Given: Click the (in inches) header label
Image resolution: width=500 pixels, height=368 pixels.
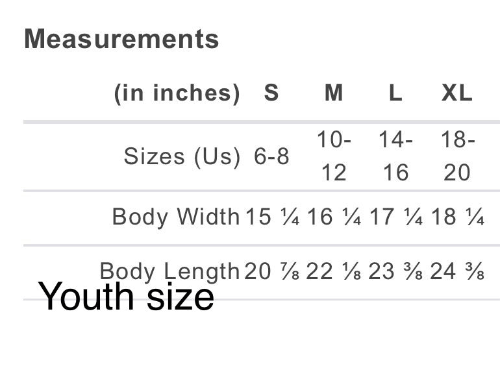Looking at the screenshot, I should 177,93.
